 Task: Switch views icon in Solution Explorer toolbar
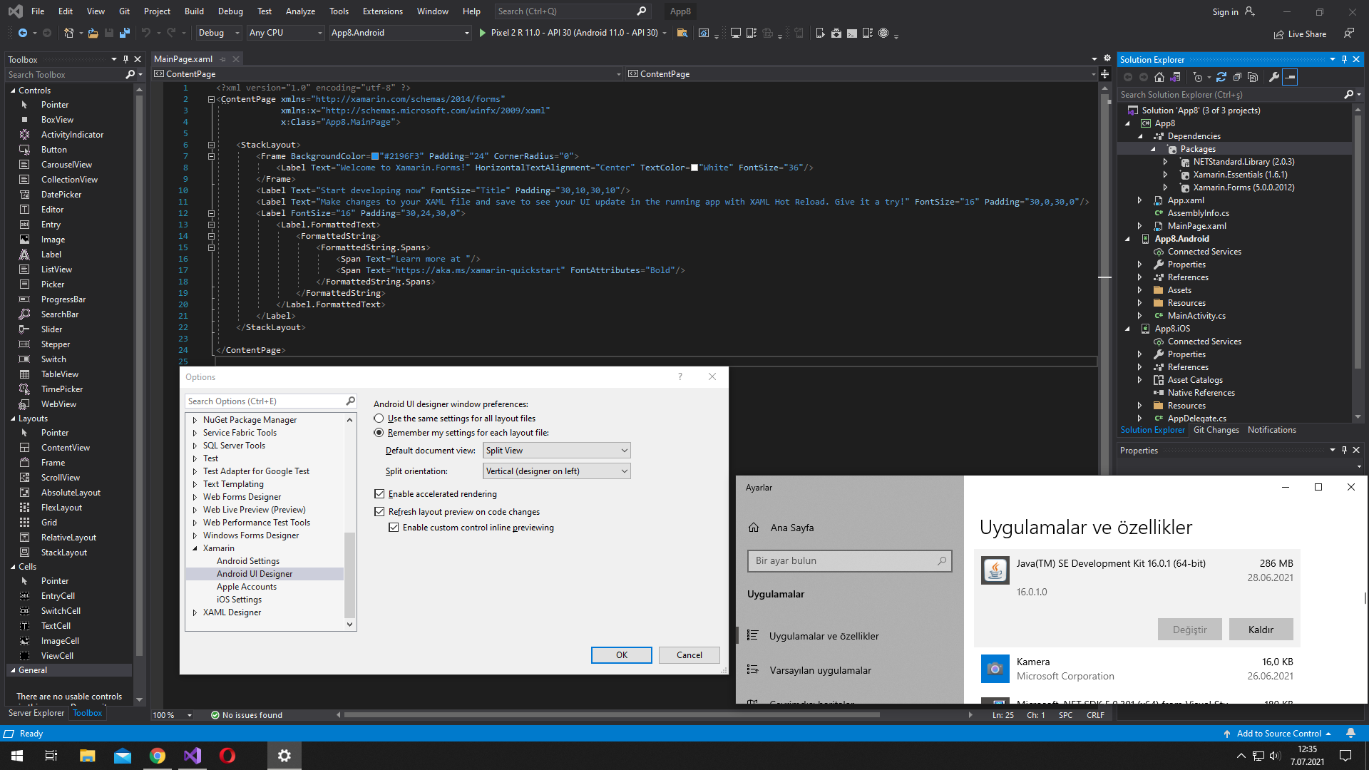coord(1175,77)
